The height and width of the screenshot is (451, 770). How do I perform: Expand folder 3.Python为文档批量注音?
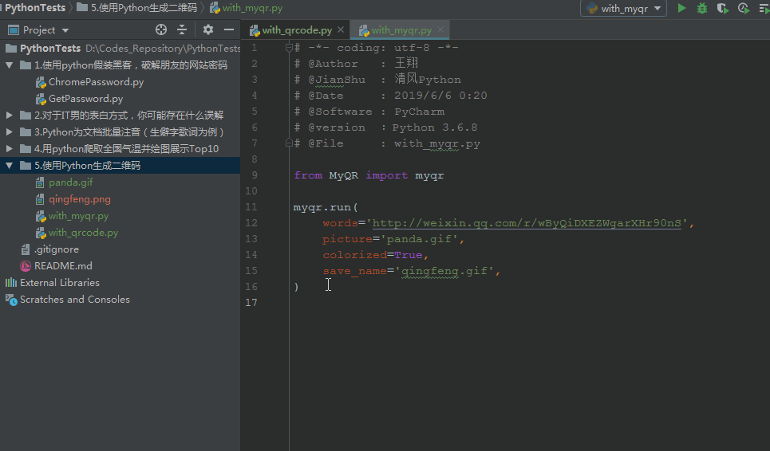[10, 131]
